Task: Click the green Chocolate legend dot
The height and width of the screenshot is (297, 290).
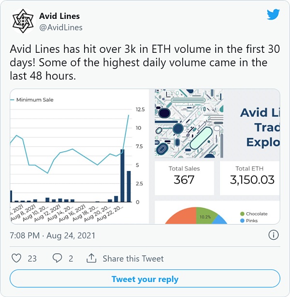Action: pos(242,214)
